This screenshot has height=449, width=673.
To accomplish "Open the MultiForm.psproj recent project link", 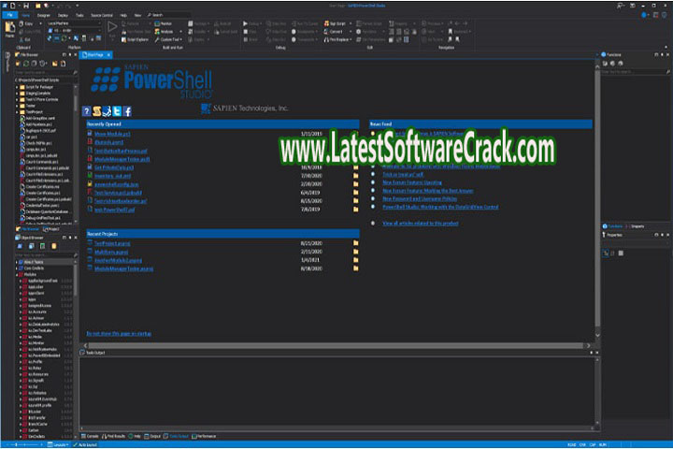I will (x=111, y=252).
